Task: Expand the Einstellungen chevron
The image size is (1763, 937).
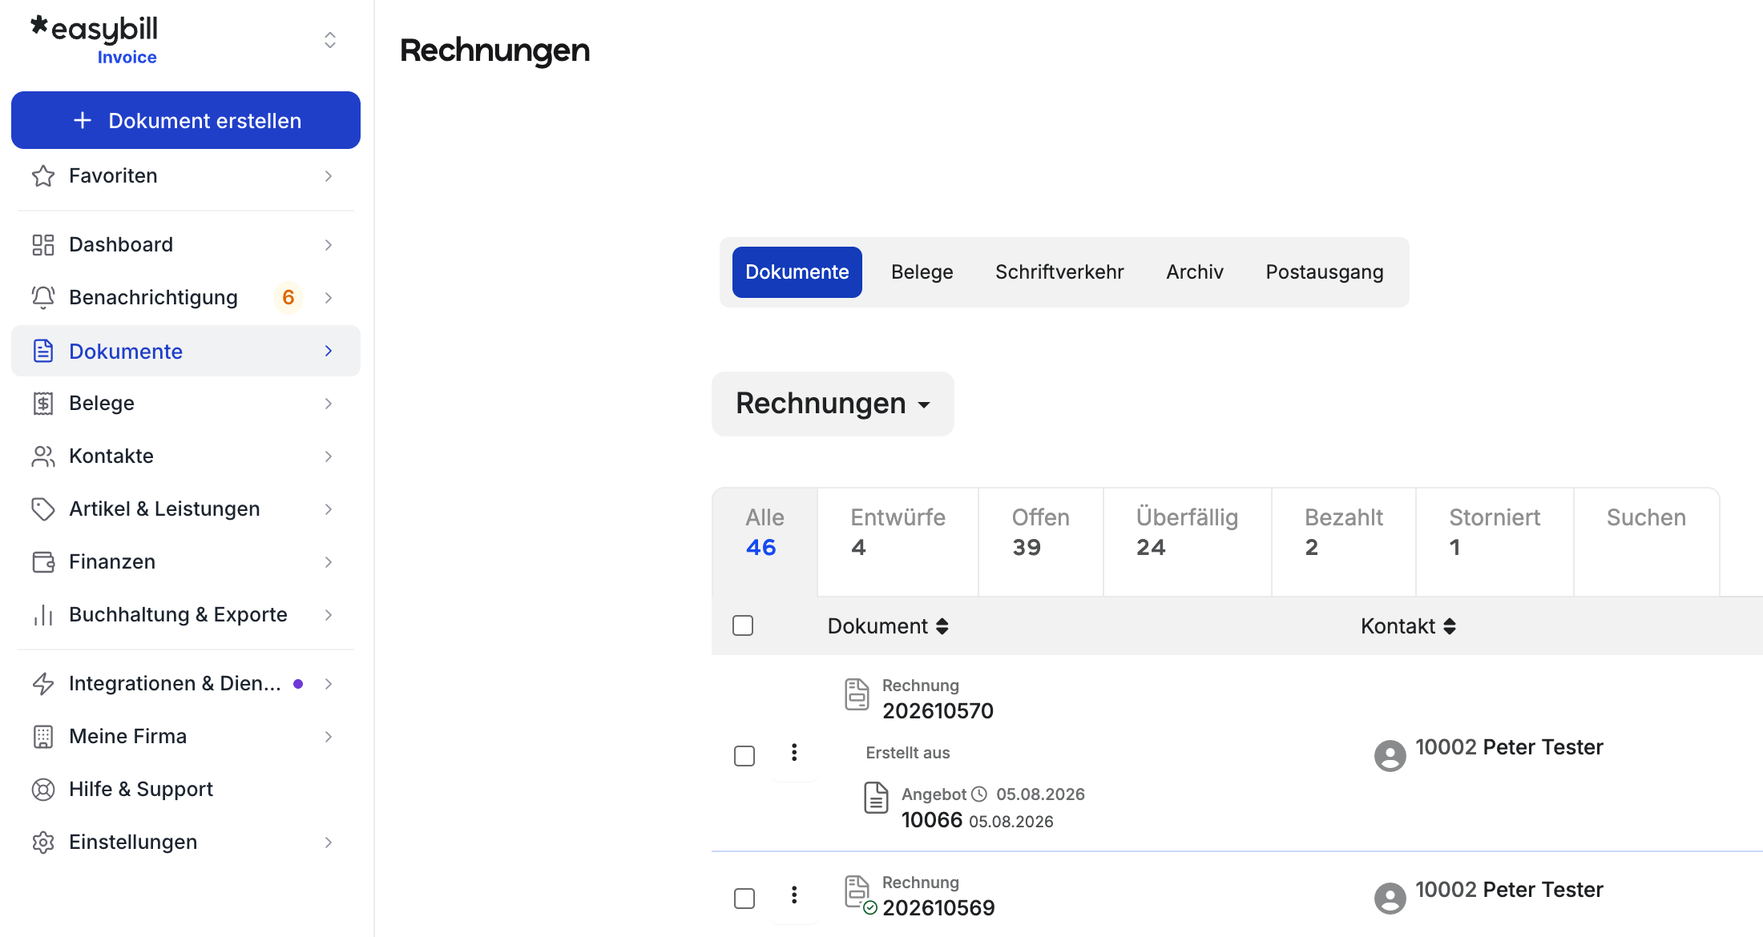Action: click(x=329, y=842)
